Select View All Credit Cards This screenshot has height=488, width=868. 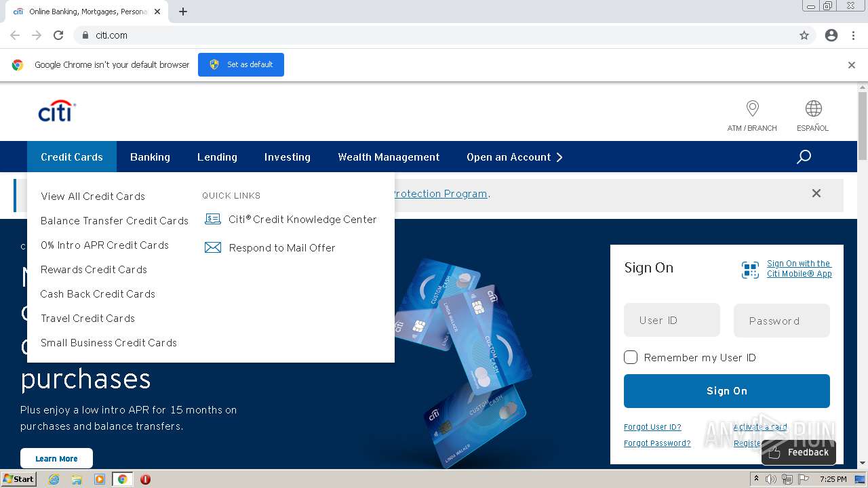click(x=93, y=196)
